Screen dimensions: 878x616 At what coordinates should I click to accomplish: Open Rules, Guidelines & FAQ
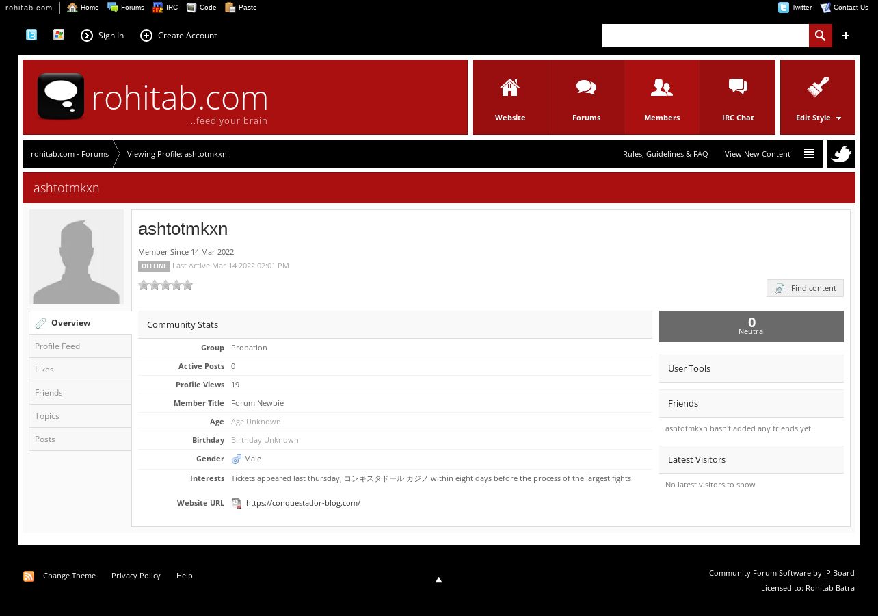[x=665, y=154]
